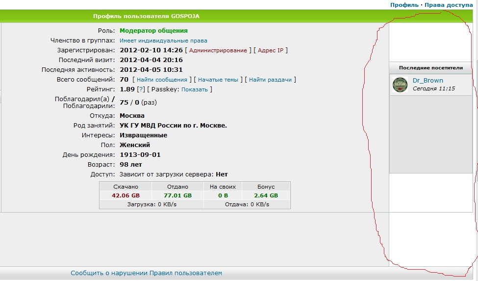Open the Адрес IP link
This screenshot has height=281, width=478.
tap(270, 50)
